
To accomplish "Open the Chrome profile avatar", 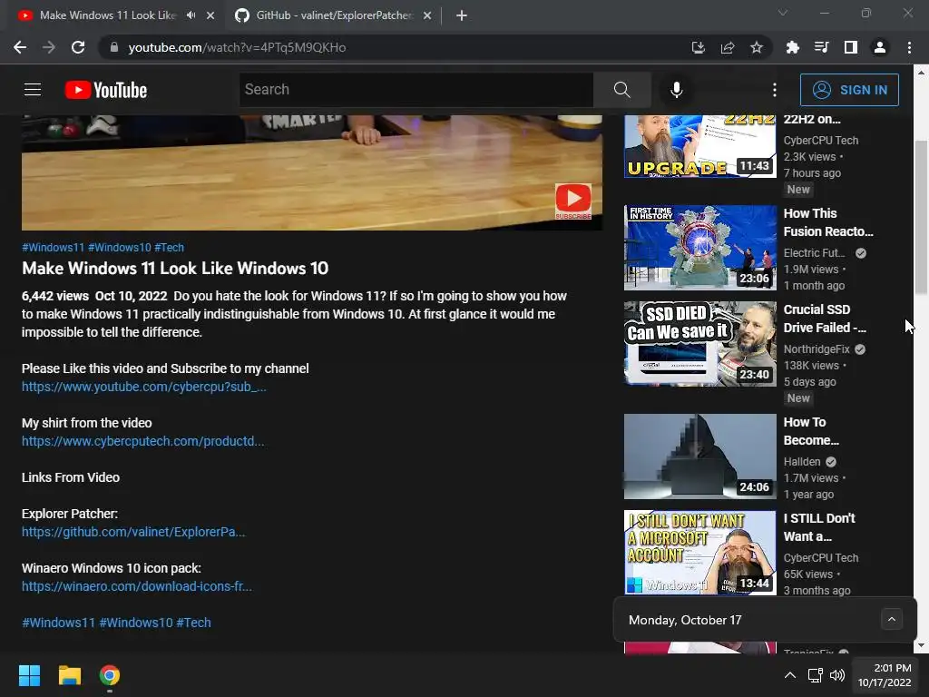I will point(880,47).
